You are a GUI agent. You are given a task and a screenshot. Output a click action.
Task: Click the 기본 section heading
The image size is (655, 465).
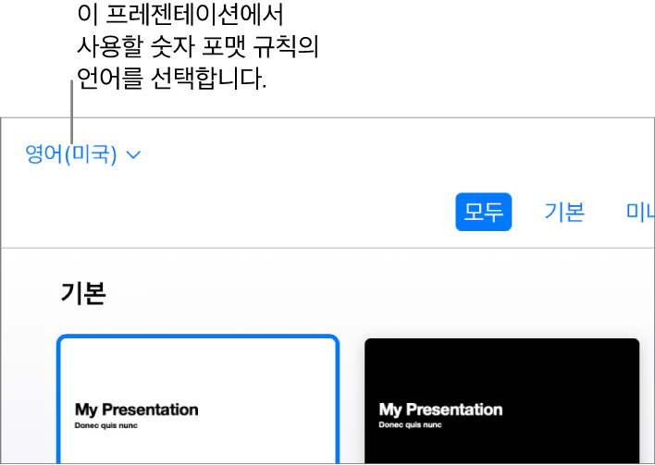coord(83,293)
